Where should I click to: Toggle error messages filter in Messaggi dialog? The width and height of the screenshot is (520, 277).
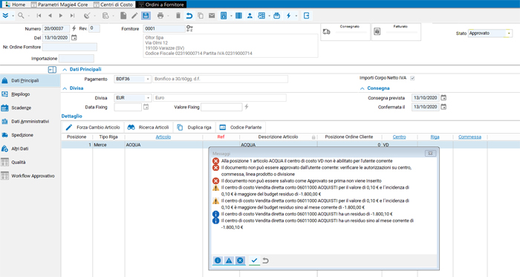pos(240,261)
